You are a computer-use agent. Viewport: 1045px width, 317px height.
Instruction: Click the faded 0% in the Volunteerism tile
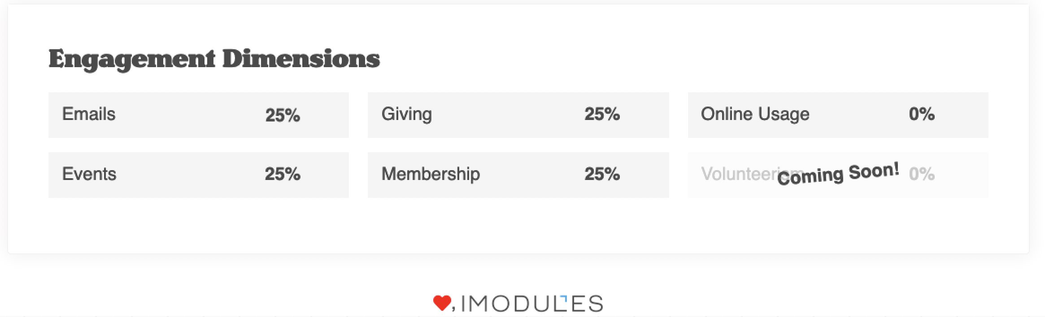click(922, 174)
